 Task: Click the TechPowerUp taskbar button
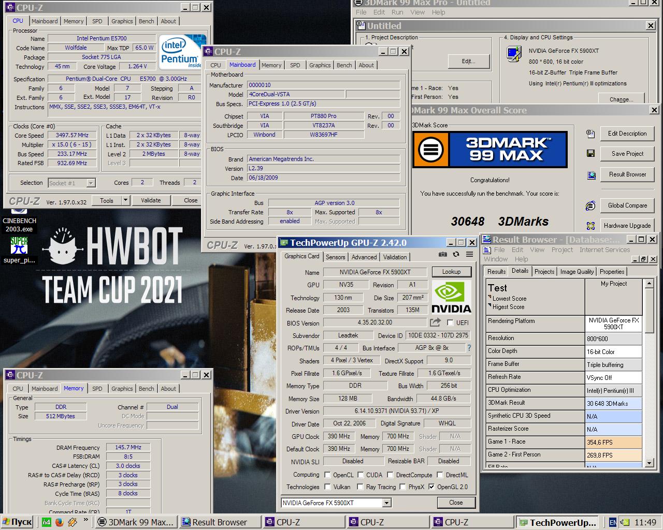[x=558, y=522]
